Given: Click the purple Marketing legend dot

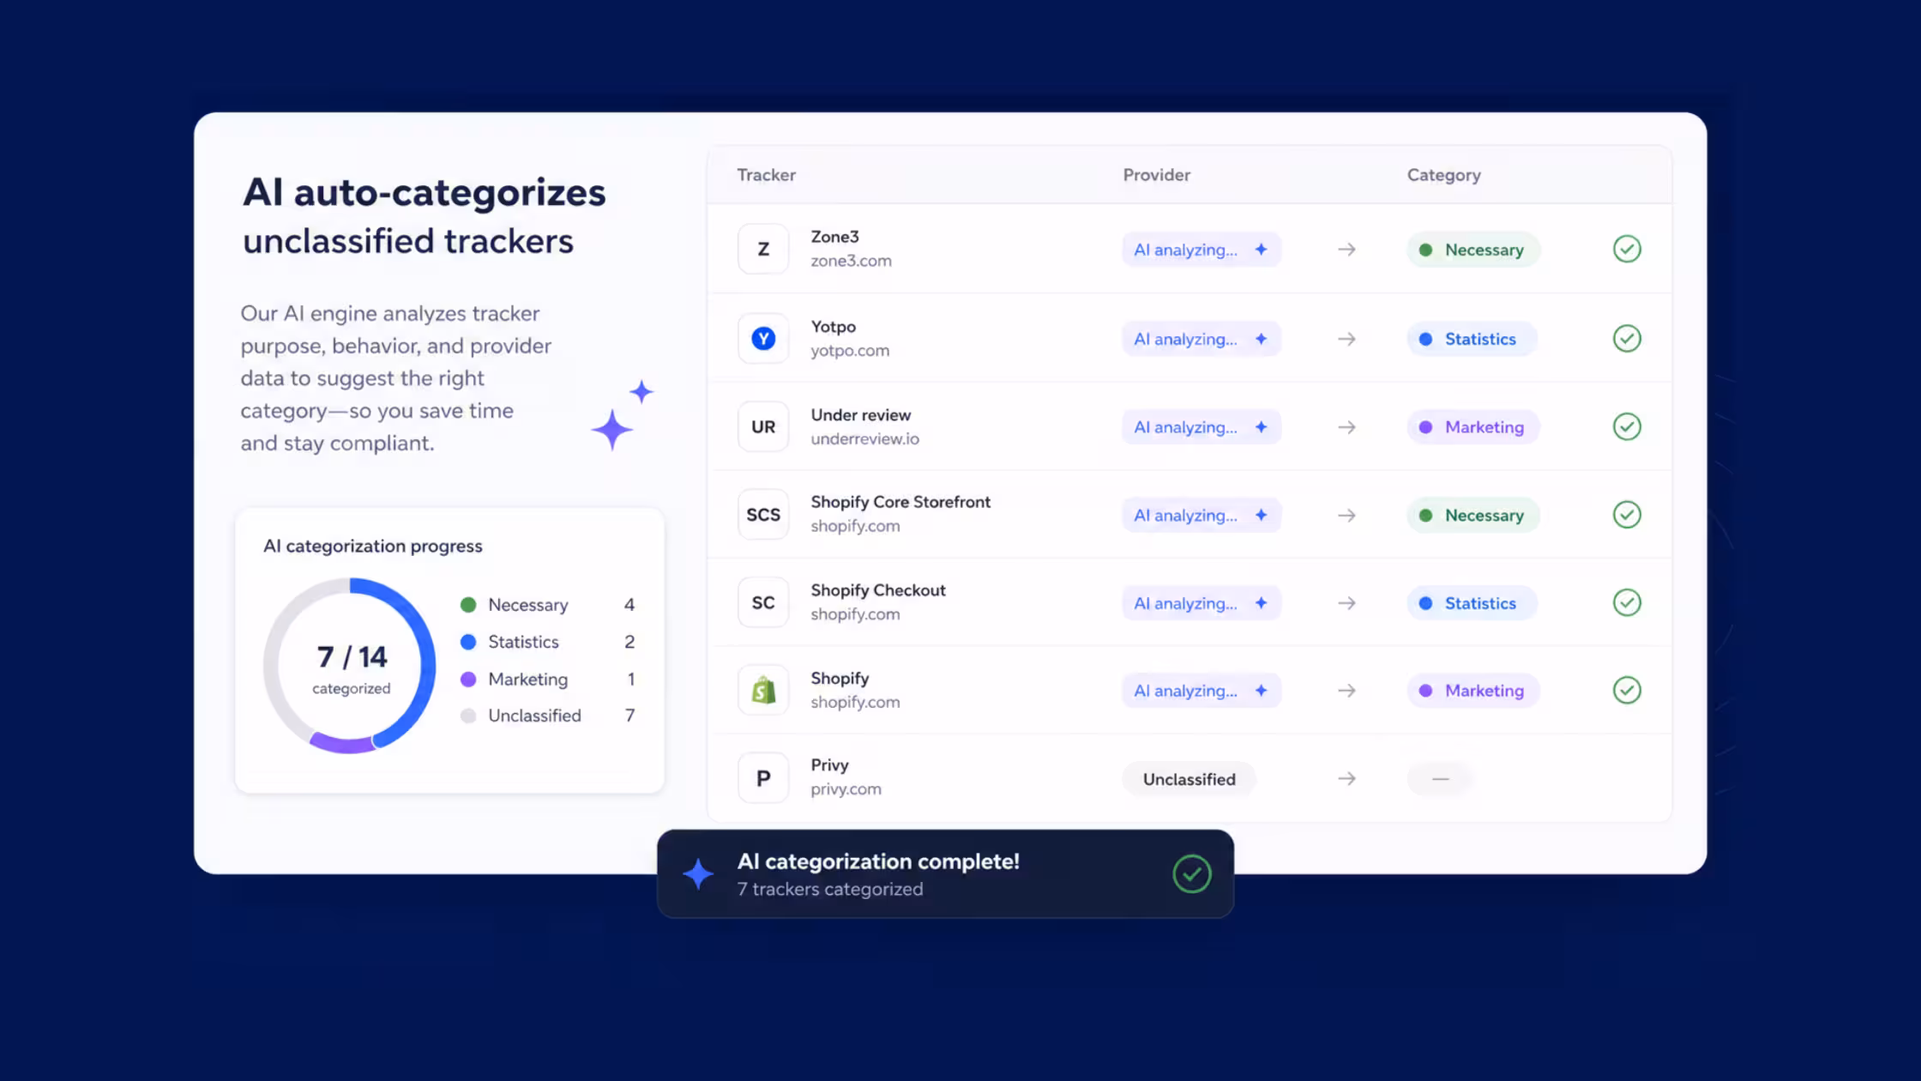Looking at the screenshot, I should click(468, 679).
